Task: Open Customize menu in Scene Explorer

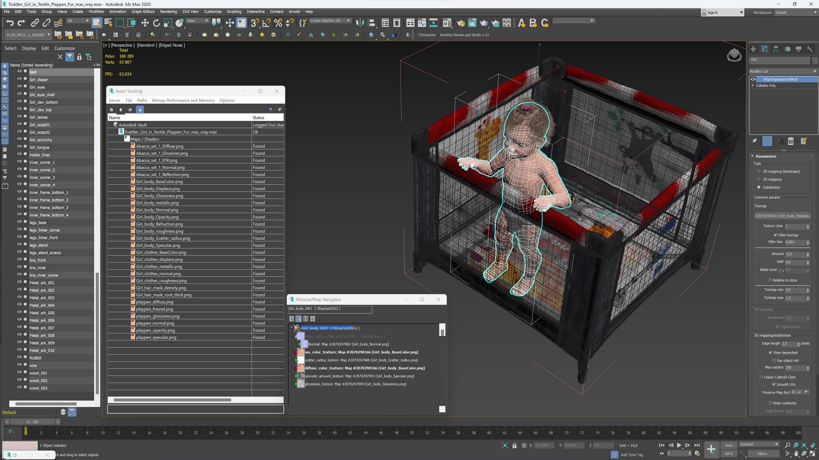Action: (x=64, y=48)
